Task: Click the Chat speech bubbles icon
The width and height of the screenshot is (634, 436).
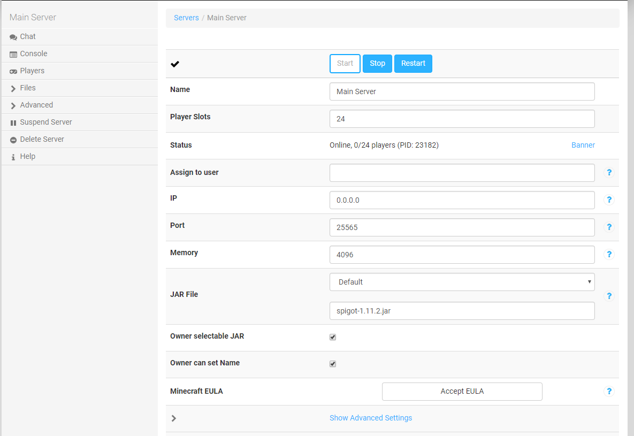Action: [x=13, y=37]
